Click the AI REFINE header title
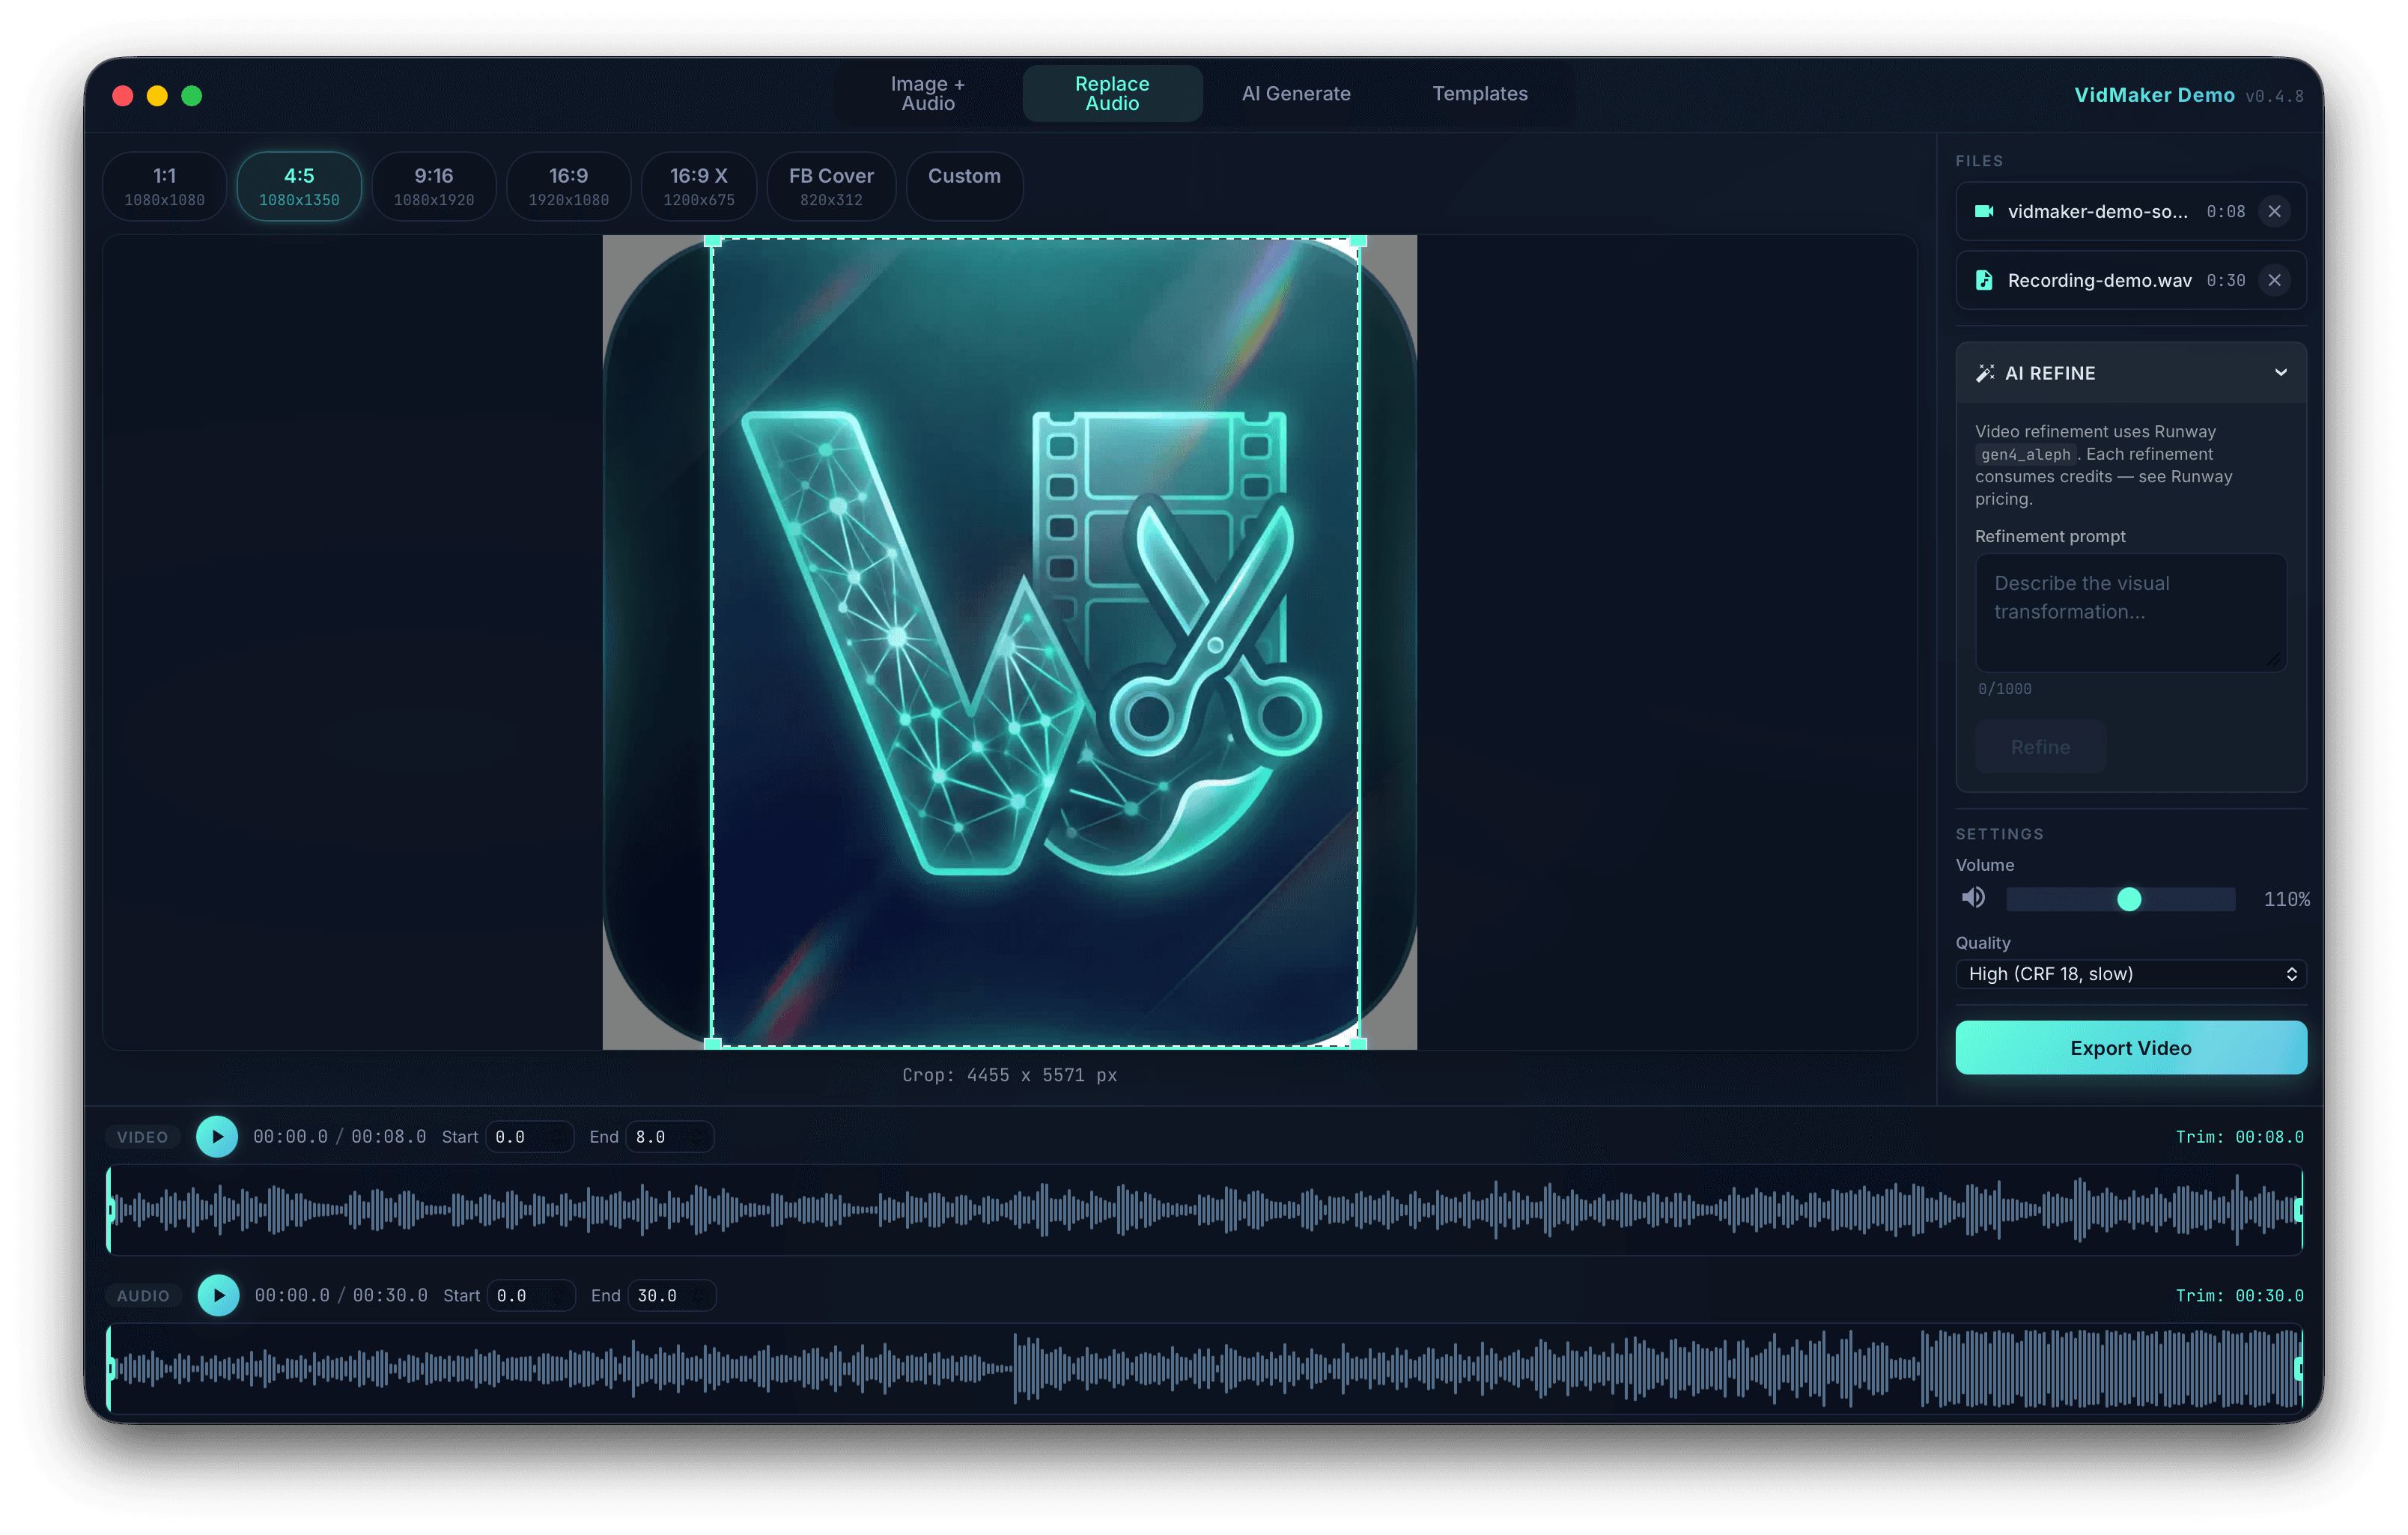Screen dimensions: 2408x1535 (x=2050, y=373)
